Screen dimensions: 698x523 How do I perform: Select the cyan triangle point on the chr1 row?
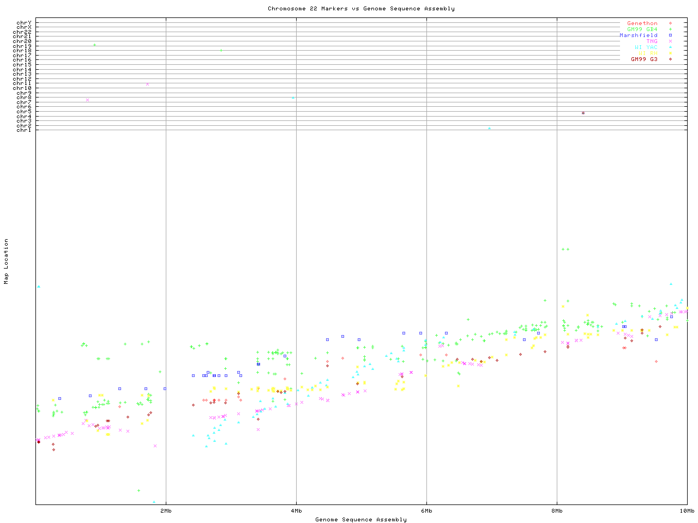click(489, 129)
